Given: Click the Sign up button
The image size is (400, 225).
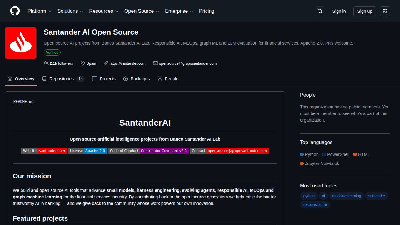Looking at the screenshot, I should point(365,11).
